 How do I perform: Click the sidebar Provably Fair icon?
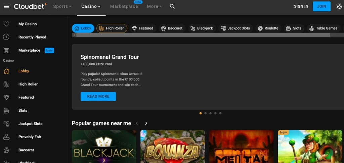(6, 137)
